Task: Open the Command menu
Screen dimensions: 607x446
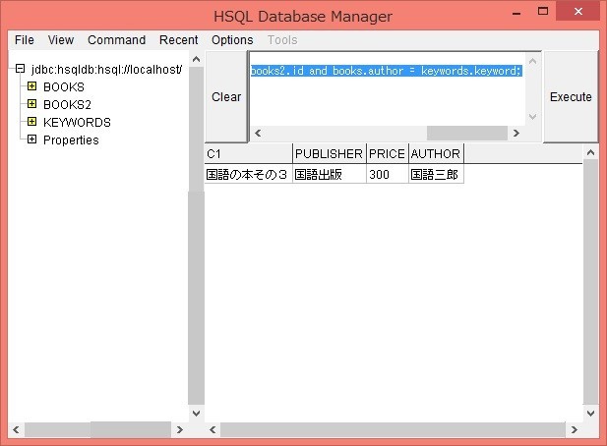Action: point(116,40)
